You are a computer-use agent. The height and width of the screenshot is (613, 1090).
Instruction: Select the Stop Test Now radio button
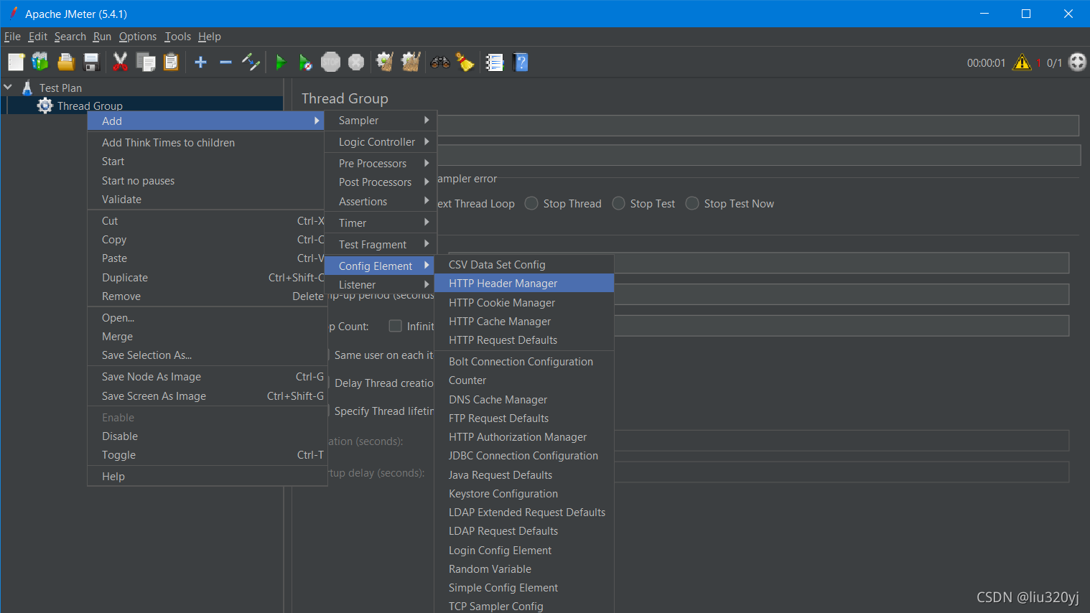click(692, 203)
